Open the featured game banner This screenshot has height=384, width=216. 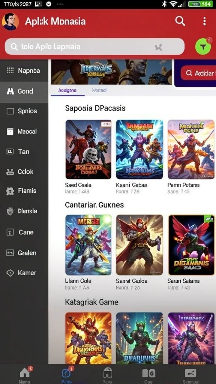111,72
